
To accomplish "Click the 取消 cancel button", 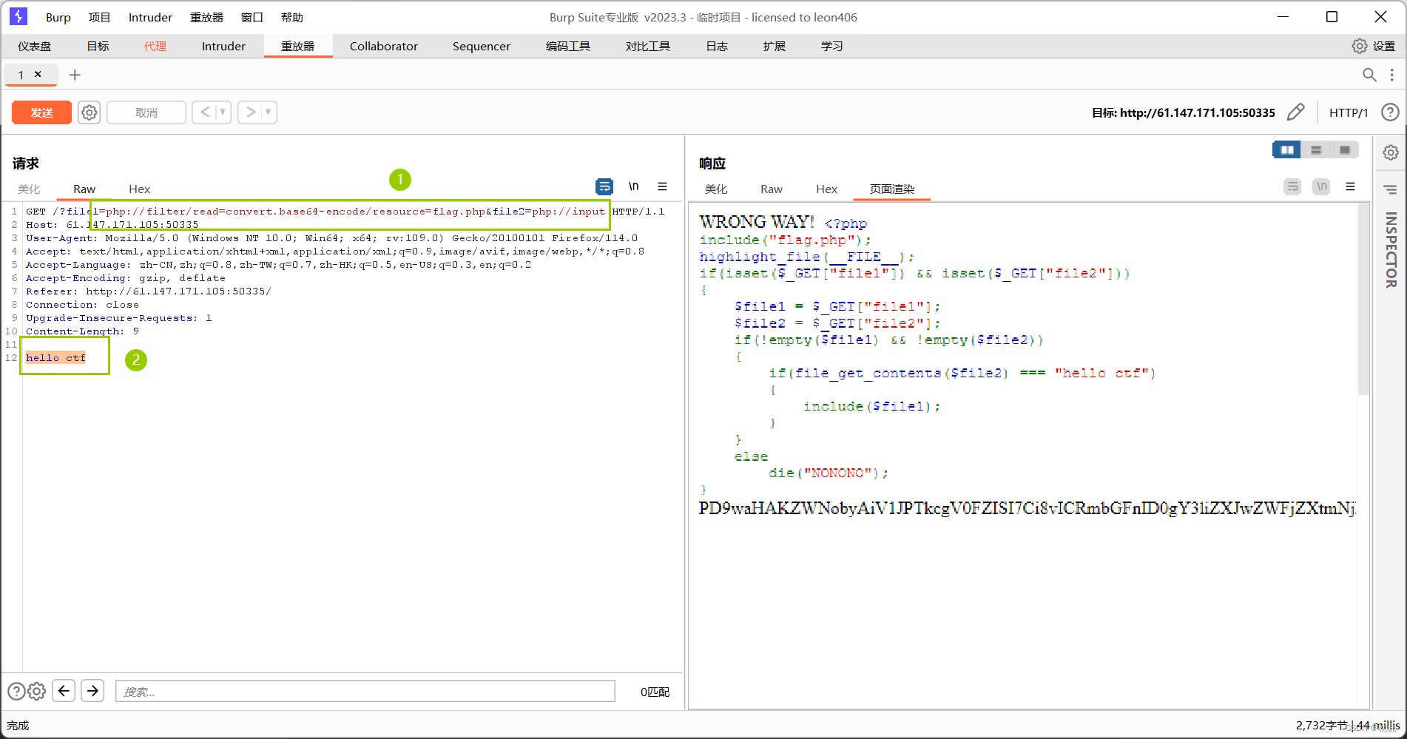I will [x=146, y=112].
